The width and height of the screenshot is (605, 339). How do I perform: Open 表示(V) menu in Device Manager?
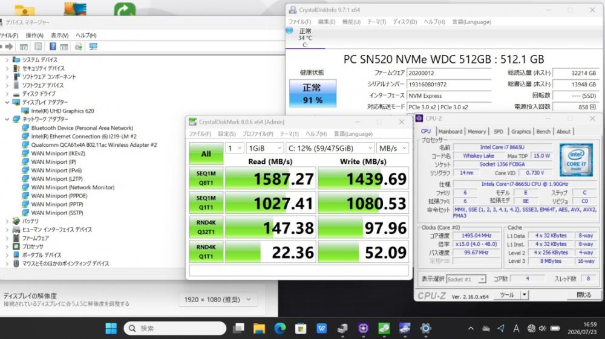coord(60,36)
